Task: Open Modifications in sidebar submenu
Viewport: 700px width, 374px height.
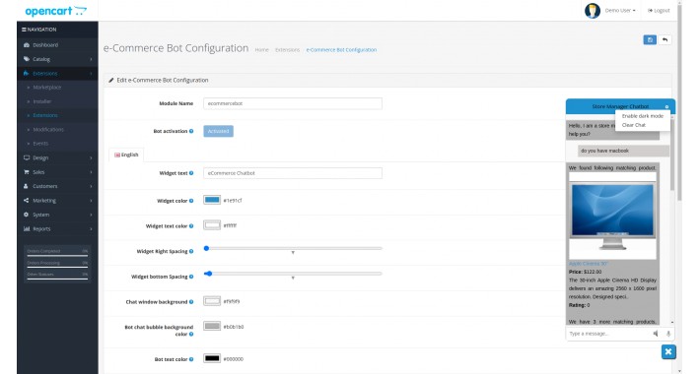Action: tap(48, 129)
